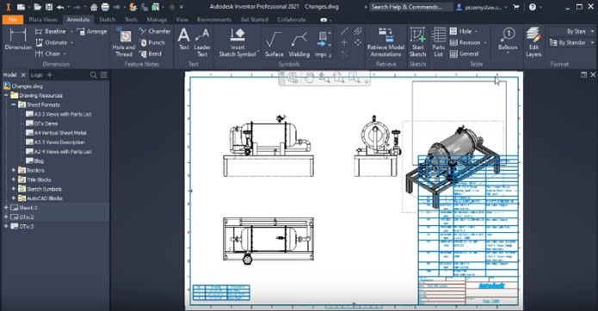Screen dimensions: 598x311
Task: Switch to the Sketch ribbon tab
Action: coord(108,20)
